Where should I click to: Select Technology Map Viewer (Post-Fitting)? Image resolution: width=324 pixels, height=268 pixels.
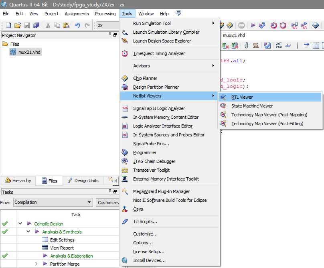pos(270,124)
